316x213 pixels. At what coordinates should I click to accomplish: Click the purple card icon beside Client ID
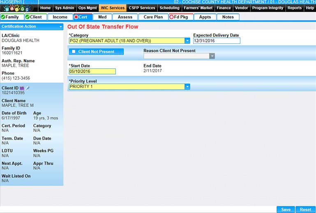[x=22, y=88]
